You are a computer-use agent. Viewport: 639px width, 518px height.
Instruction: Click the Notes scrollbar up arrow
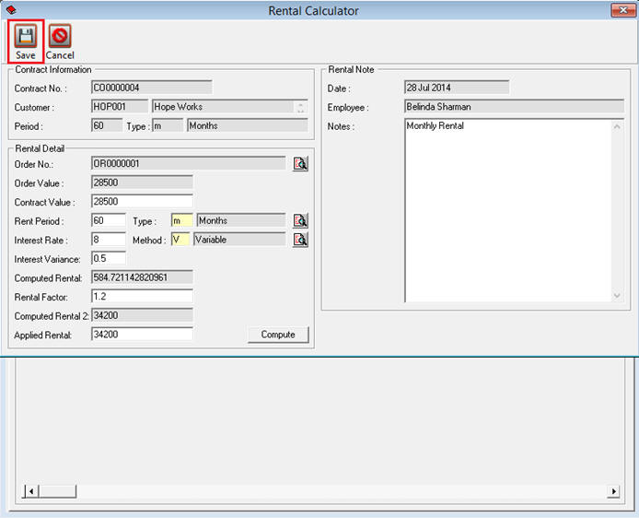(x=617, y=126)
